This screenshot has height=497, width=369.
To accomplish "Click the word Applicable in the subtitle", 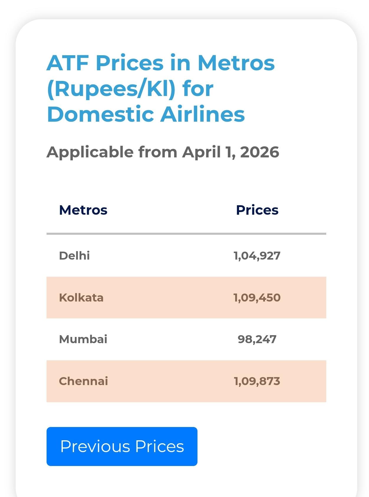I will pos(90,152).
